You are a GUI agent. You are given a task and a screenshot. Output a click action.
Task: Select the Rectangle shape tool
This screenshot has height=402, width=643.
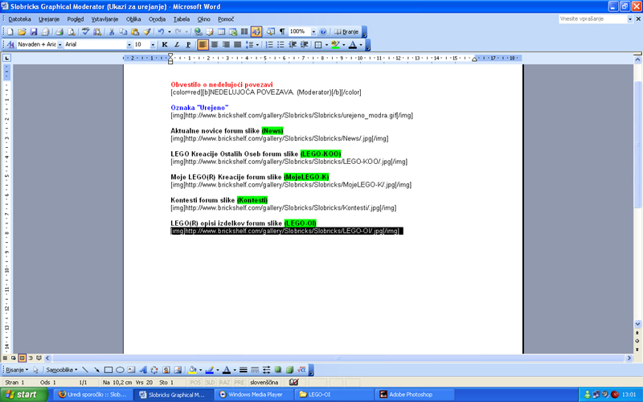(109, 370)
